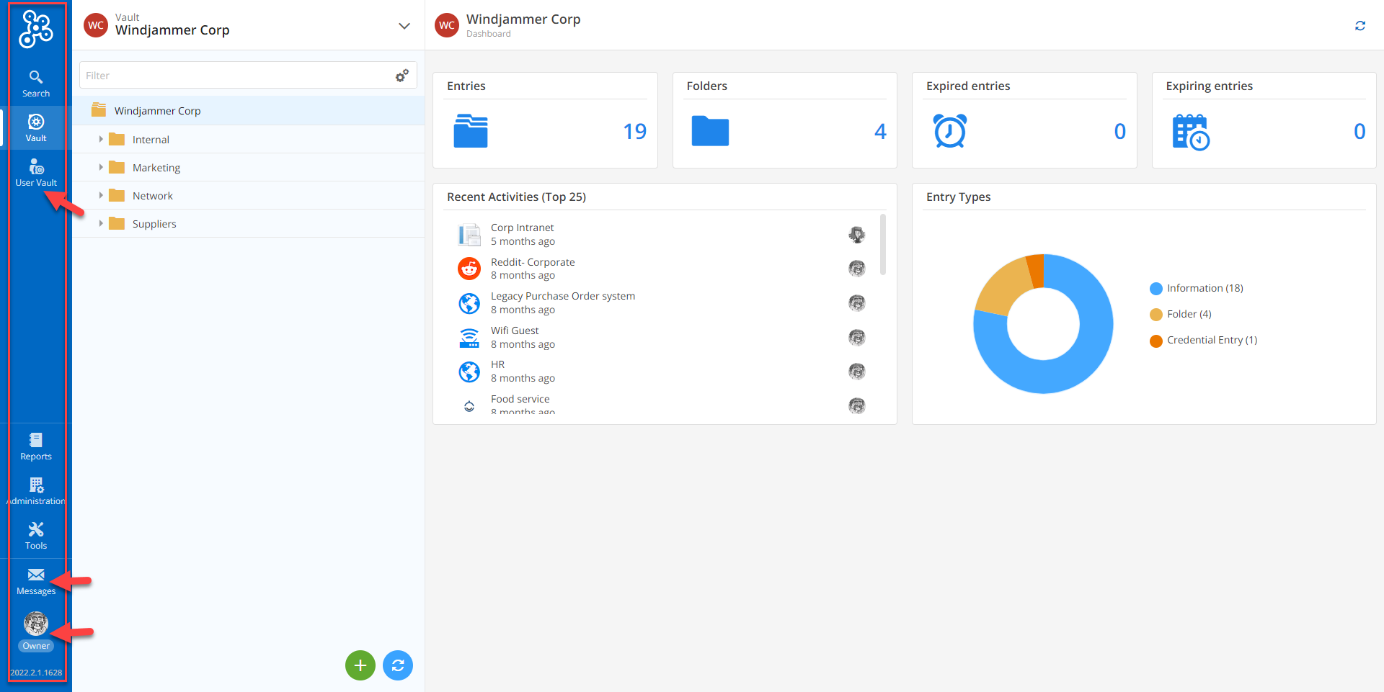Viewport: 1384px width, 692px height.
Task: Click inside the Filter input field
Action: point(216,75)
